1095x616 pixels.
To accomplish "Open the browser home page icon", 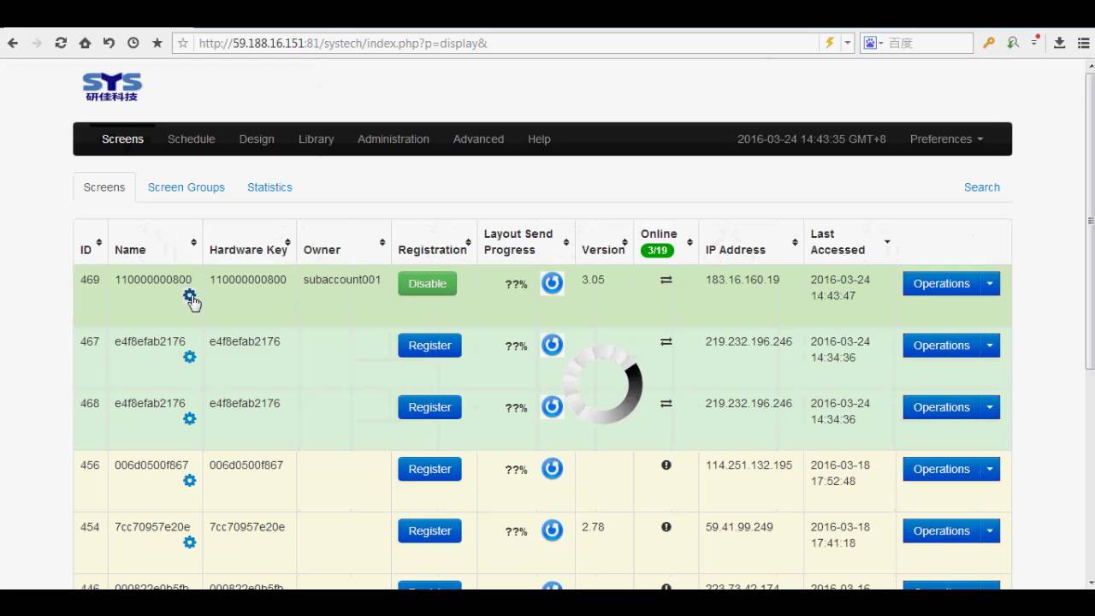I will (x=85, y=43).
